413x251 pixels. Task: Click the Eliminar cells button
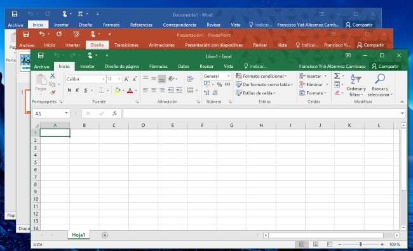point(311,84)
